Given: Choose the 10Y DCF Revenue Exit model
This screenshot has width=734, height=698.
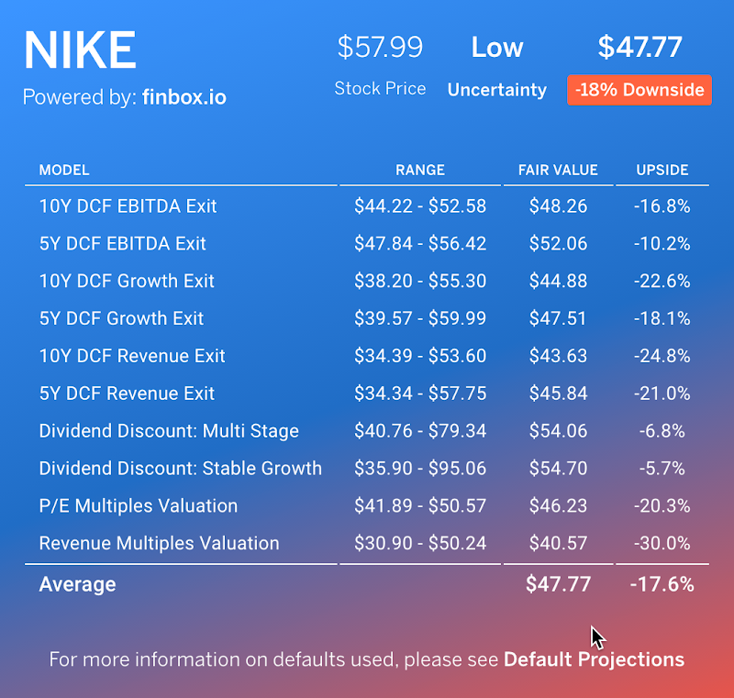Looking at the screenshot, I should (132, 356).
